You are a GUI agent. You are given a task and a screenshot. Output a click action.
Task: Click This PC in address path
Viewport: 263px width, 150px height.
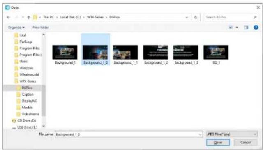[48, 17]
